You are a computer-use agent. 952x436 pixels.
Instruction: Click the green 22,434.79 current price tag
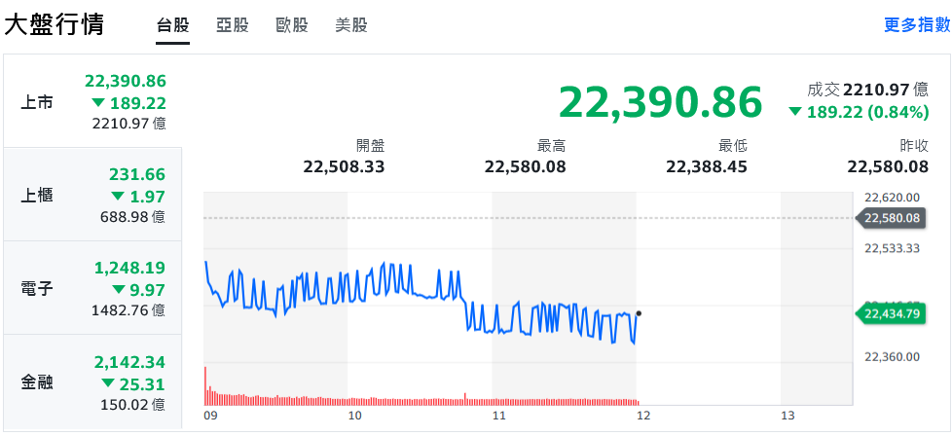coord(891,313)
